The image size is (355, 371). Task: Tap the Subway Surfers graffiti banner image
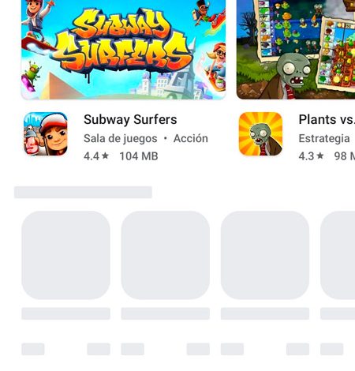[x=123, y=50]
